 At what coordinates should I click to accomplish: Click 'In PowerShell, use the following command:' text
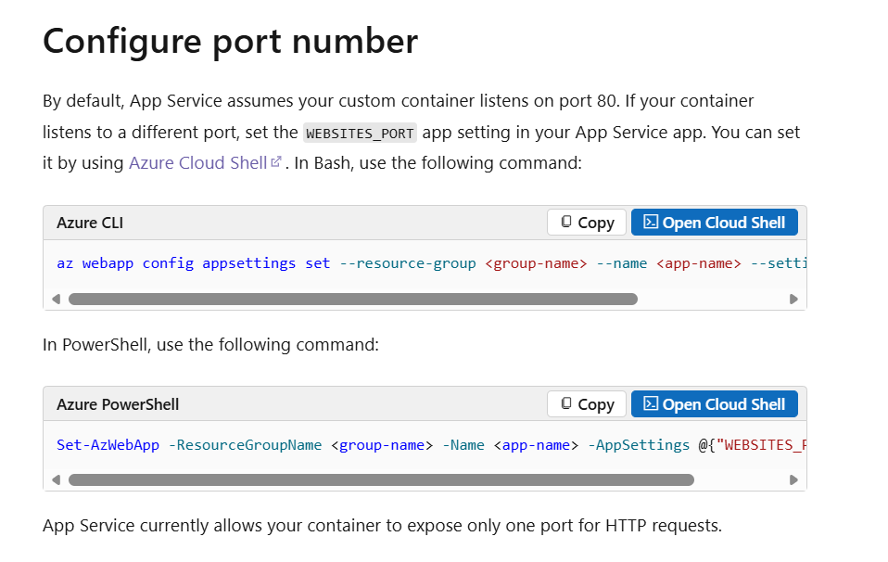click(210, 344)
